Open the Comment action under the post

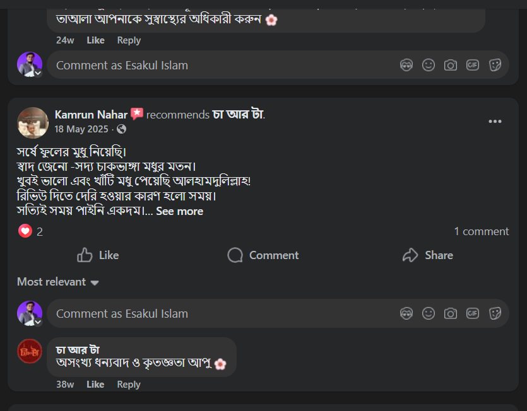pyautogui.click(x=263, y=255)
